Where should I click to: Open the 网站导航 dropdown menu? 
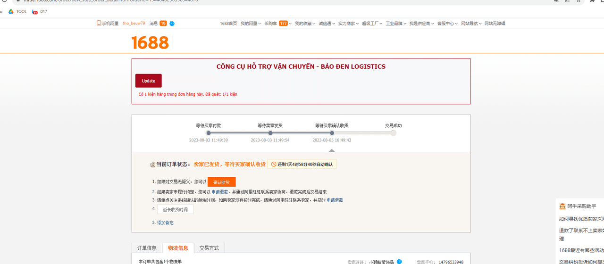pyautogui.click(x=471, y=24)
